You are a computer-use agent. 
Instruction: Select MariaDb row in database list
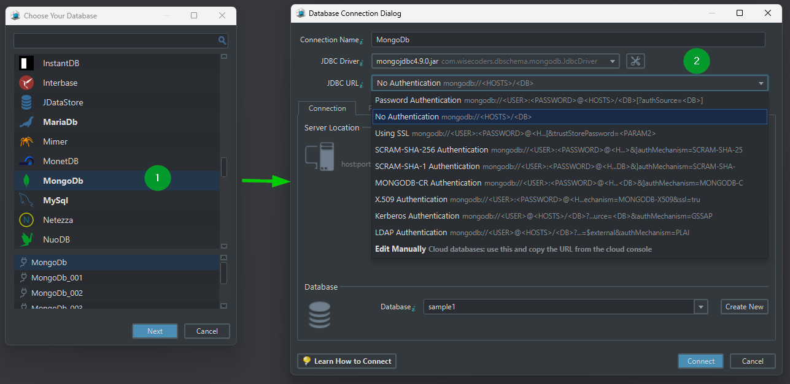click(117, 122)
